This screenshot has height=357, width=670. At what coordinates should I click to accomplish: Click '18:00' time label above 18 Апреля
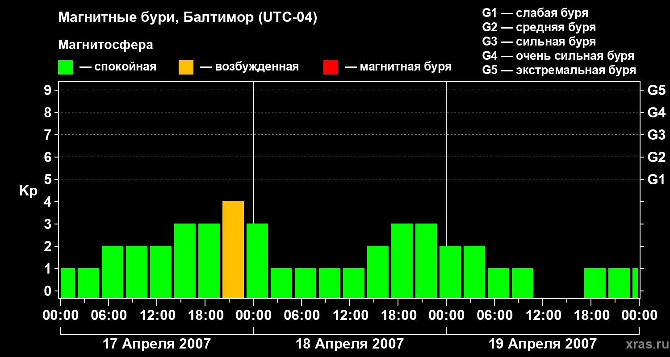click(398, 315)
